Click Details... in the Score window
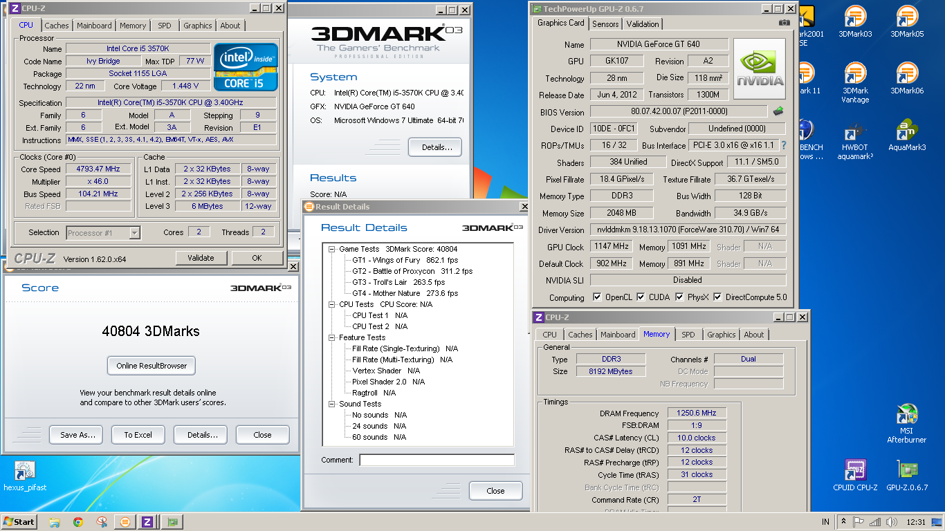Image resolution: width=945 pixels, height=531 pixels. [201, 435]
